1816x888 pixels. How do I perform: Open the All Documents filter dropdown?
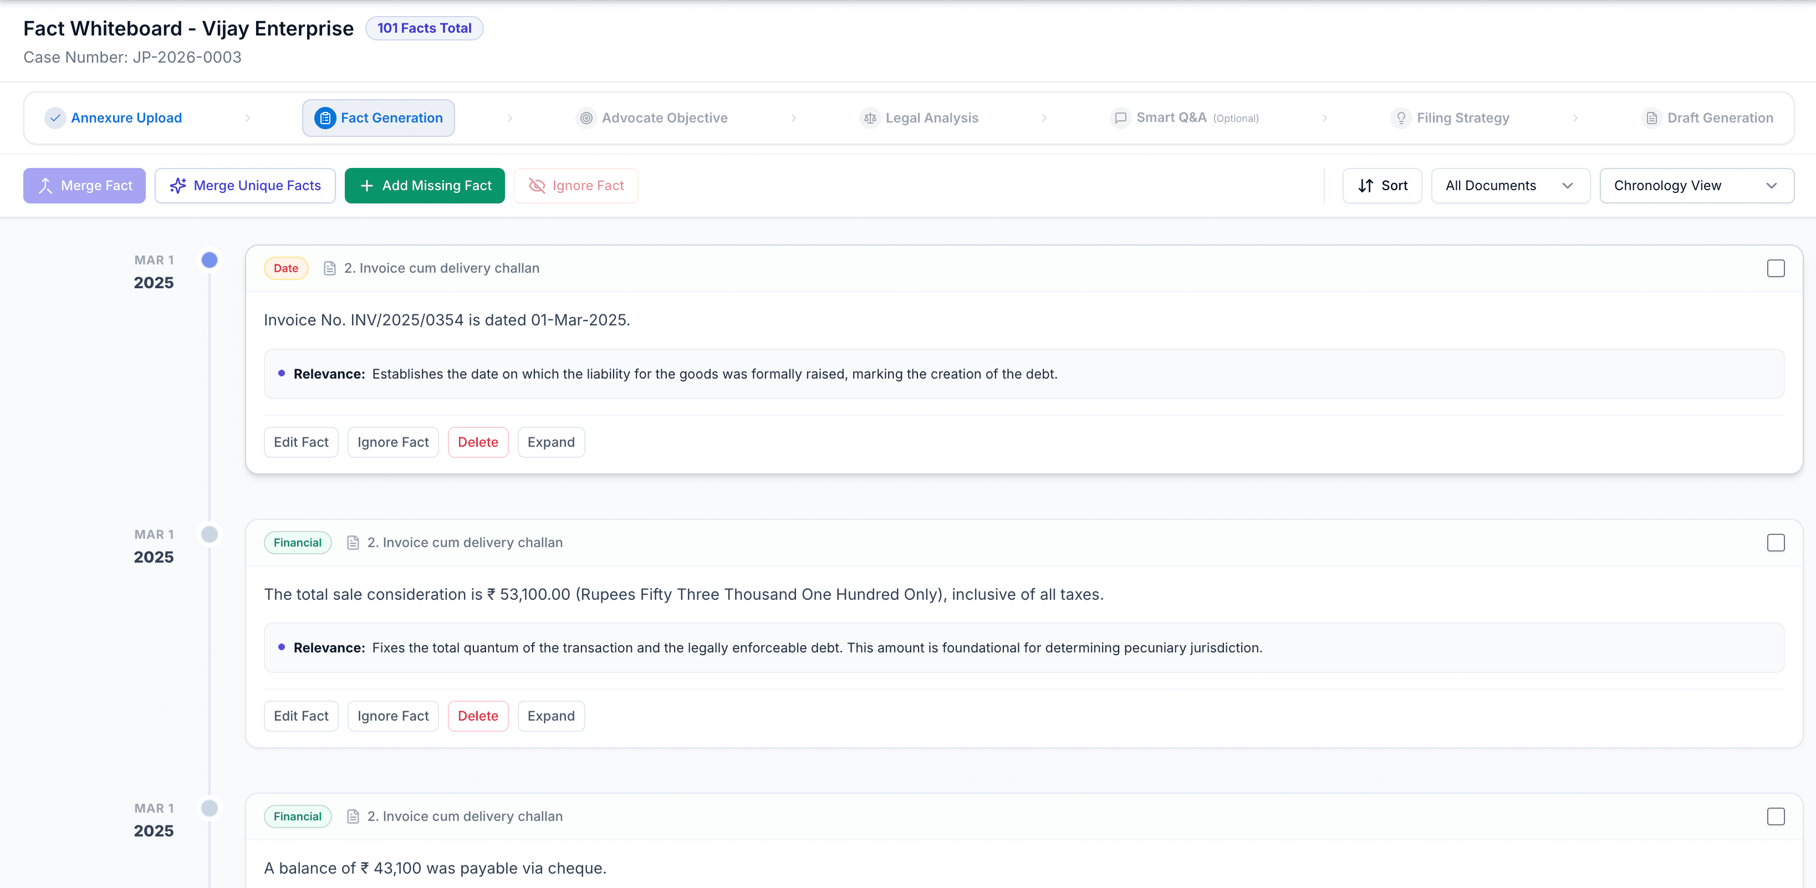tap(1510, 185)
